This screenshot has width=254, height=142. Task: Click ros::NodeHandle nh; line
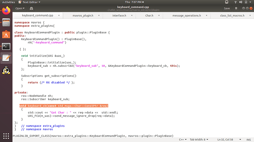click(37, 96)
